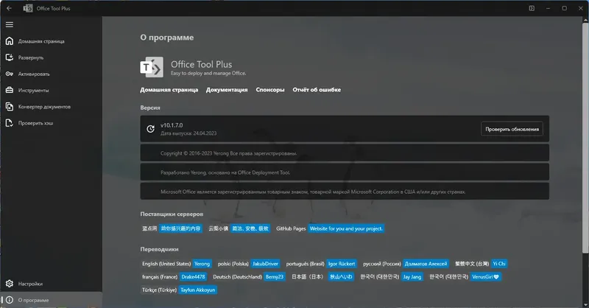Open Настройки gear in the sidebar
This screenshot has width=589, height=308.
pyautogui.click(x=51, y=284)
